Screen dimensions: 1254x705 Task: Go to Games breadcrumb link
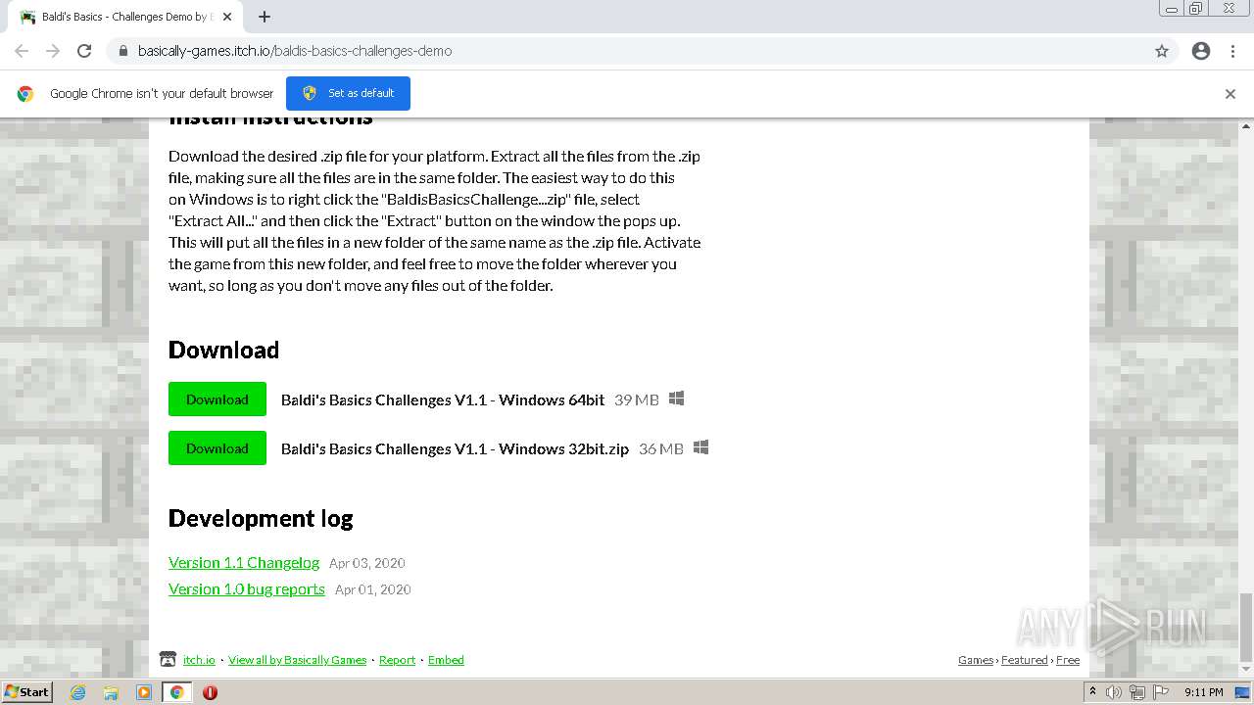point(976,660)
